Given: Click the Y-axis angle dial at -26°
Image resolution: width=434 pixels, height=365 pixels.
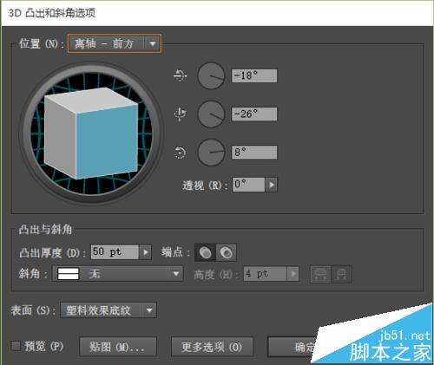Looking at the screenshot, I should pos(211,114).
